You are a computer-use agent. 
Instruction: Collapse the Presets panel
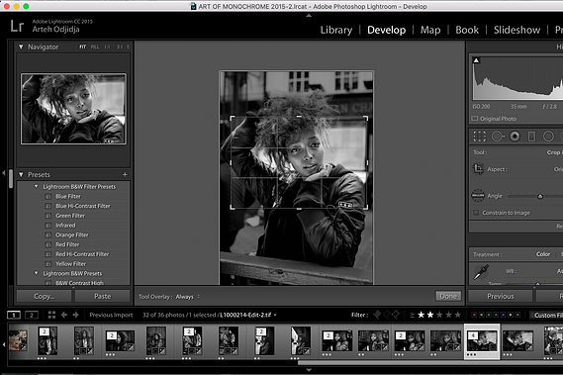[x=21, y=174]
